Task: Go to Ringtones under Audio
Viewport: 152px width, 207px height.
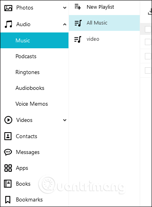Action: [x=27, y=72]
